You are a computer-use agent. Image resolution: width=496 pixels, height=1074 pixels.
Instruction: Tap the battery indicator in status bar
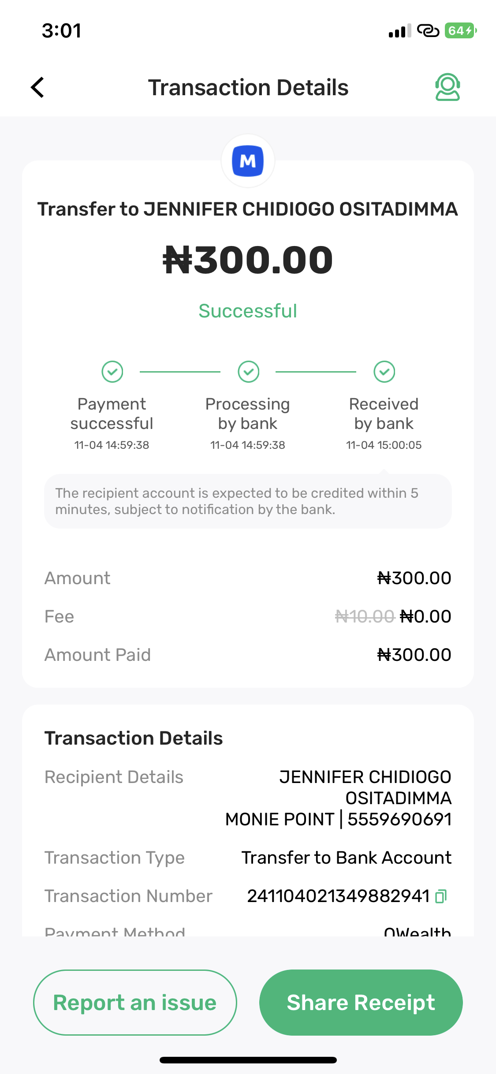point(460,31)
